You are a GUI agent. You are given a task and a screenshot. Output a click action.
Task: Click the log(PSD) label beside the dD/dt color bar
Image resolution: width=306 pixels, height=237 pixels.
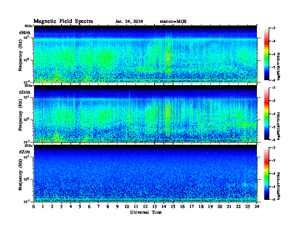tap(279, 126)
